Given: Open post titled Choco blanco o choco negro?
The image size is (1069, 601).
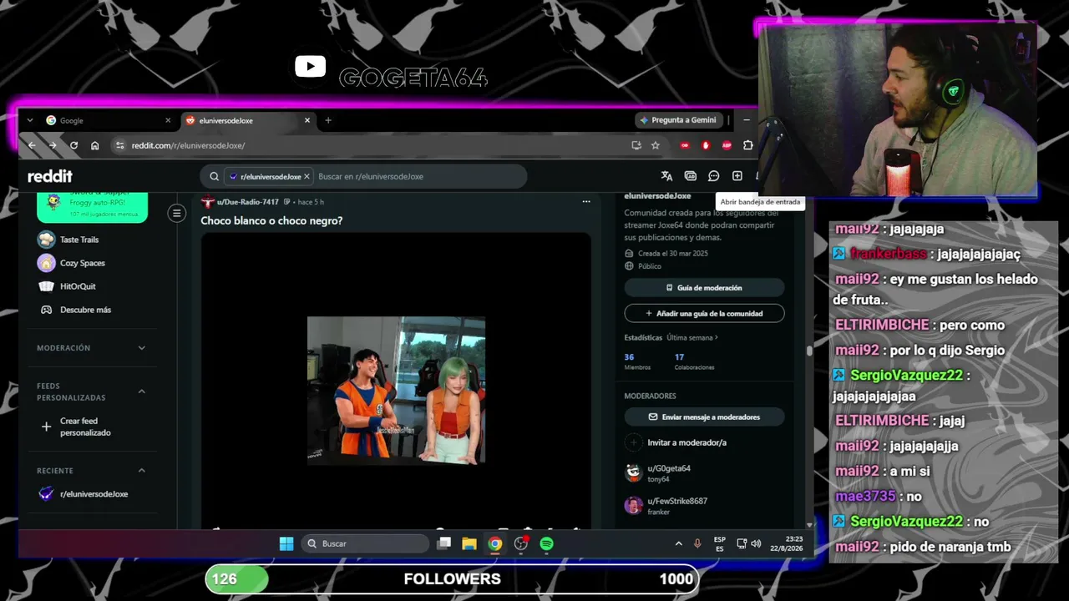Looking at the screenshot, I should (x=271, y=220).
